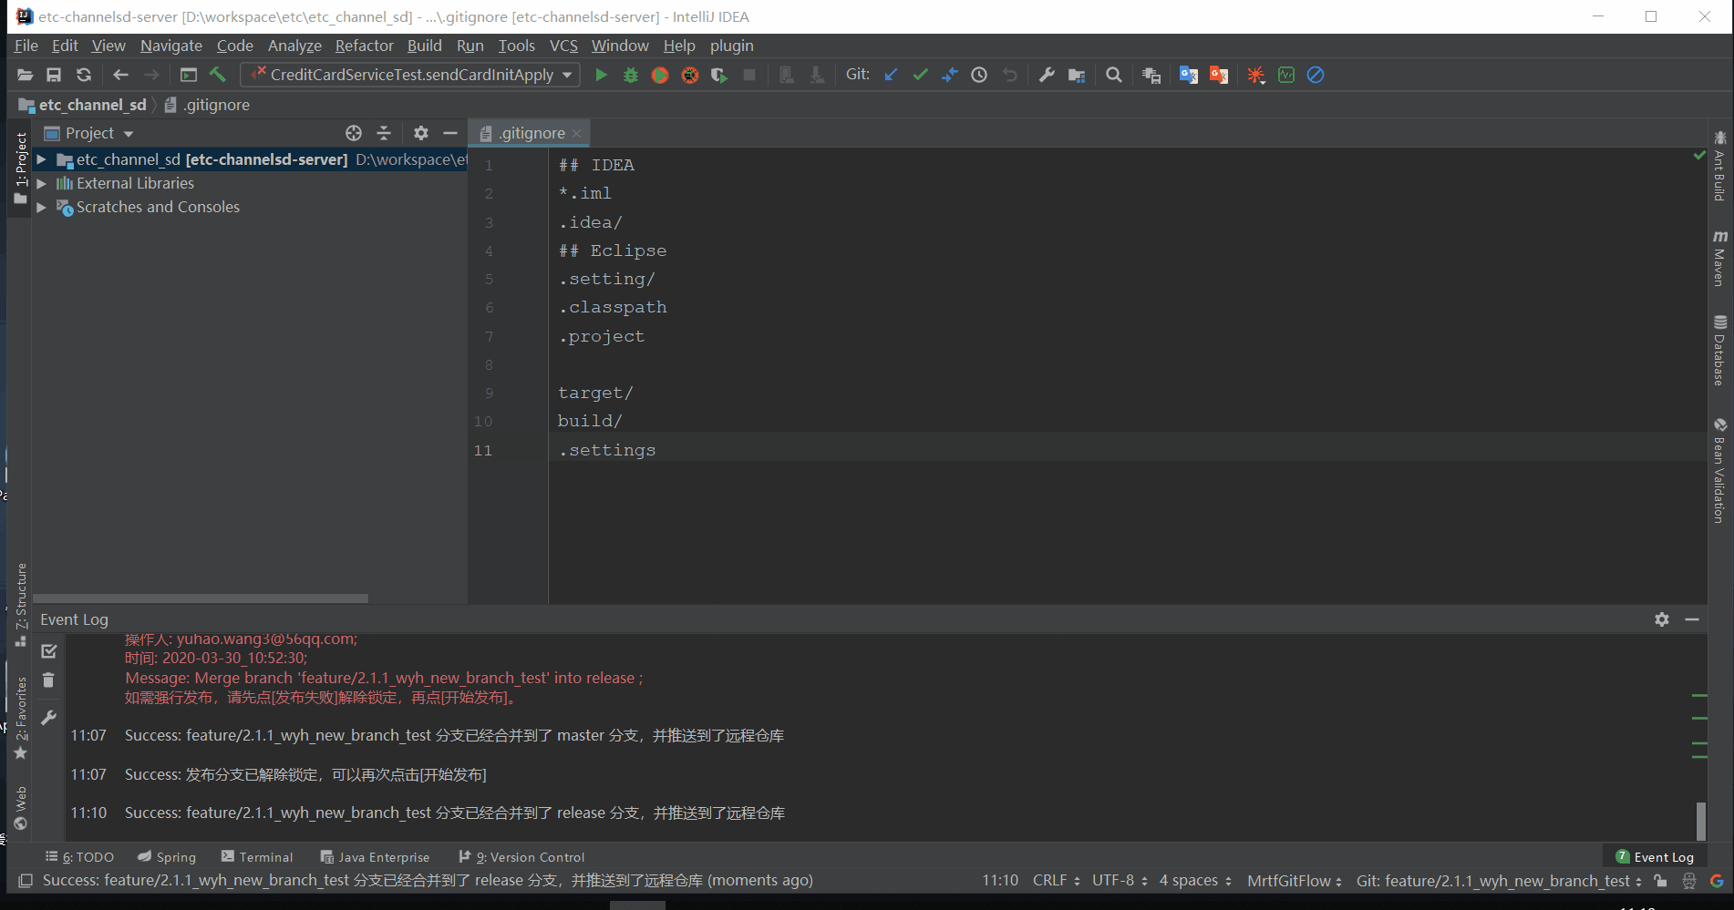Open the Navigate menu
The width and height of the screenshot is (1734, 910).
[x=171, y=46]
